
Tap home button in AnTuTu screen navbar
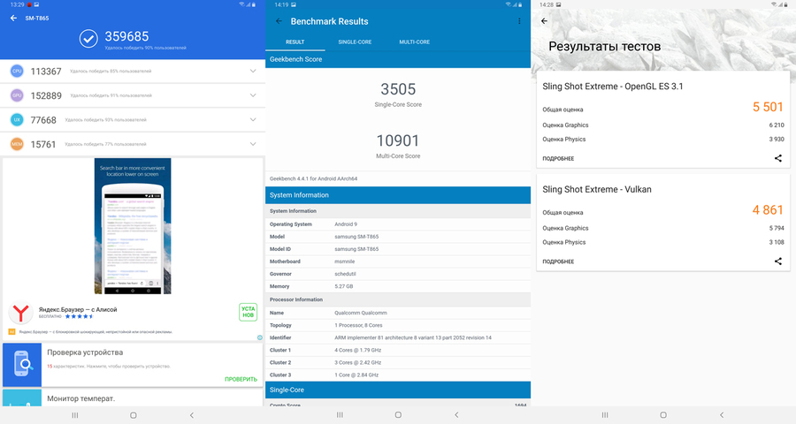coord(133,415)
